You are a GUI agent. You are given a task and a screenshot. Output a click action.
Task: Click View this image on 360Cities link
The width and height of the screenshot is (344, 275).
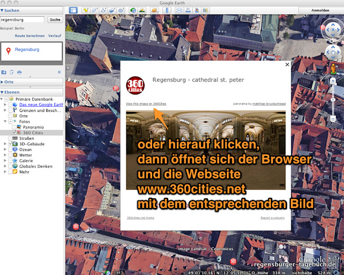[146, 103]
